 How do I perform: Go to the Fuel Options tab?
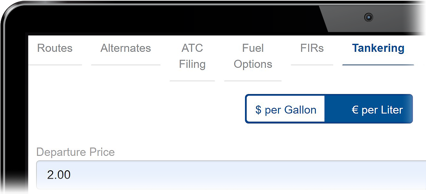(253, 56)
